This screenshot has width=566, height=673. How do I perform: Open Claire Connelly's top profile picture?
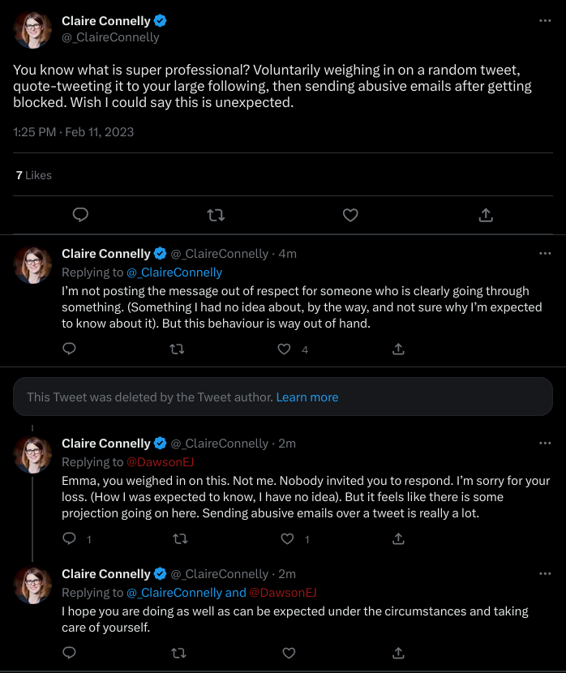[32, 30]
